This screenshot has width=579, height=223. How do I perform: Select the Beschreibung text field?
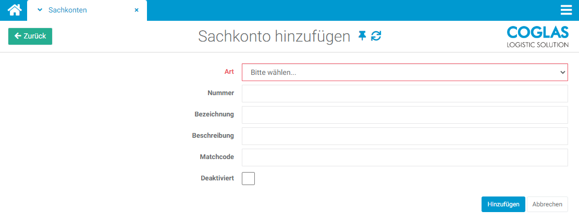pos(404,136)
